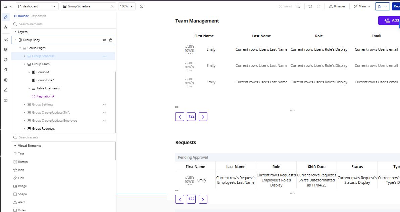Expand the Table User team node
400x212 pixels.
pyautogui.click(x=29, y=88)
